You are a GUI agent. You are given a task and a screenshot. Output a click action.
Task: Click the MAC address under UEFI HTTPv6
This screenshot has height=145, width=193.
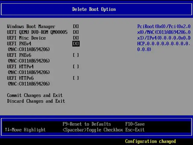[x=29, y=84]
